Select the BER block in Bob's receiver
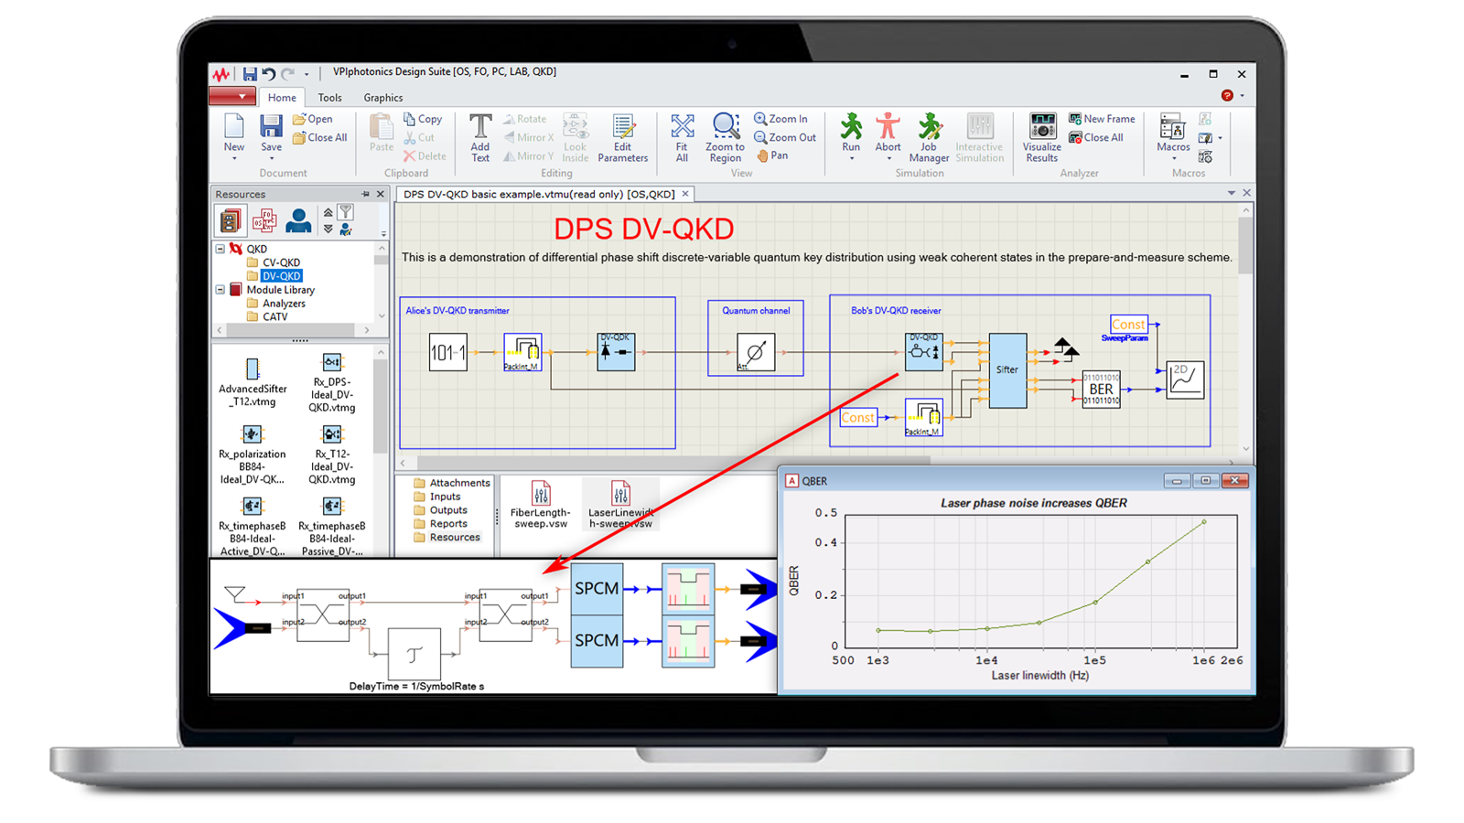This screenshot has height=823, width=1464. [x=1101, y=390]
